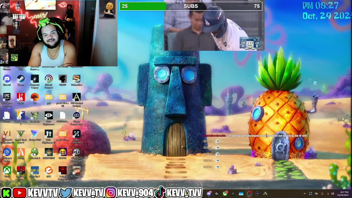This screenshot has width=352, height=198.
Task: Launch Sid Meier's Civilization VI icon
Action: [7, 137]
